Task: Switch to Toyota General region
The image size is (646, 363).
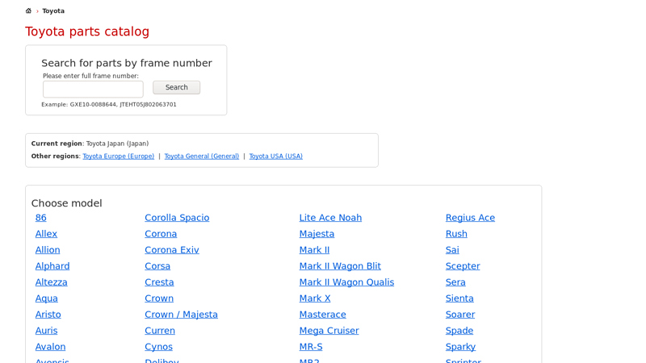Action: [x=201, y=156]
